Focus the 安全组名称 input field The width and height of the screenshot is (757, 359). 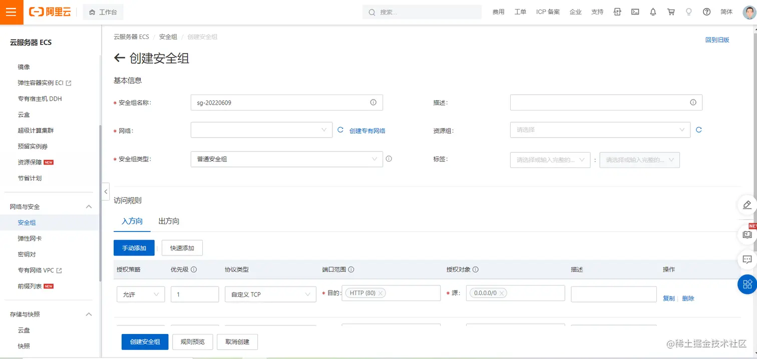point(287,102)
